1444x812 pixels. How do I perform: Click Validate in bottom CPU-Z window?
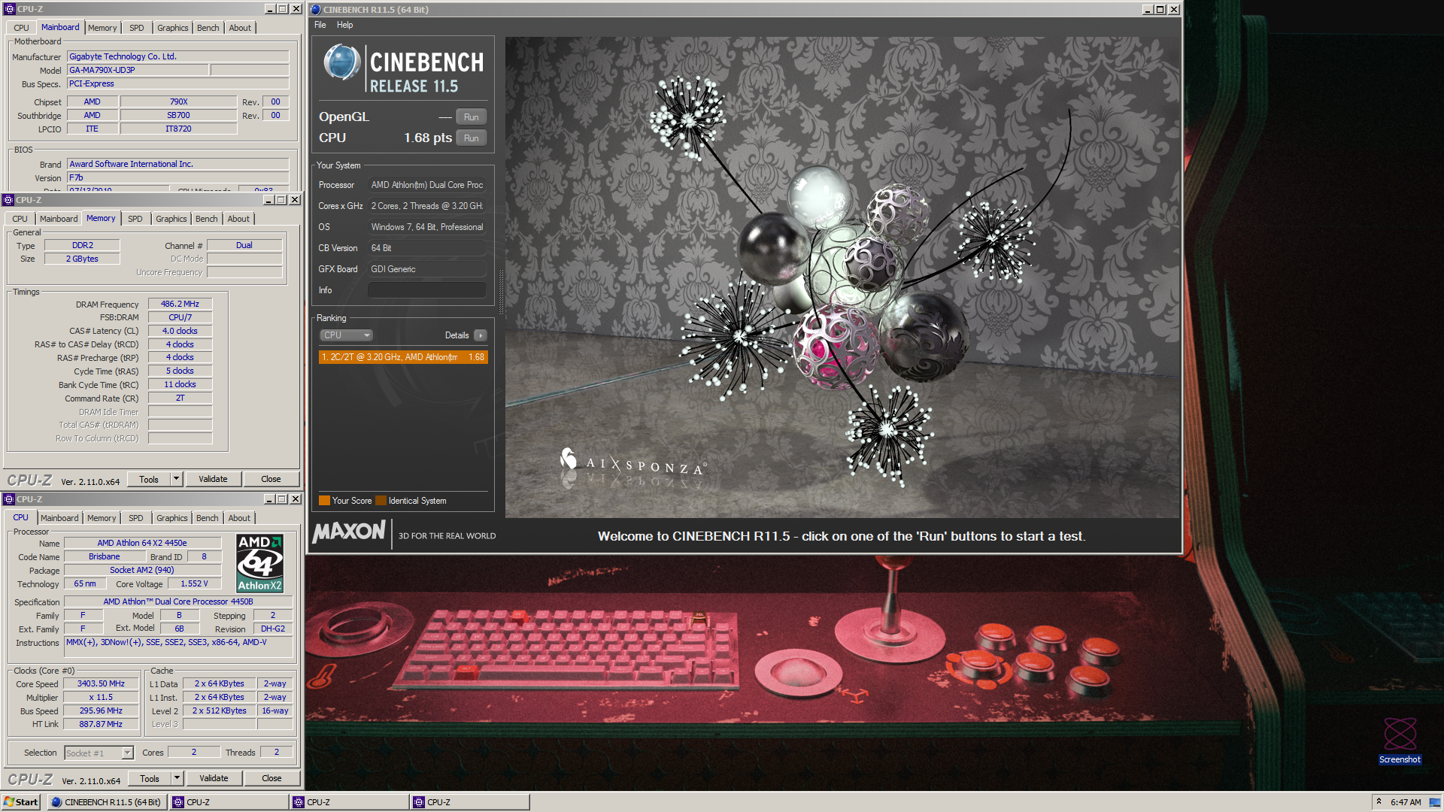214,778
